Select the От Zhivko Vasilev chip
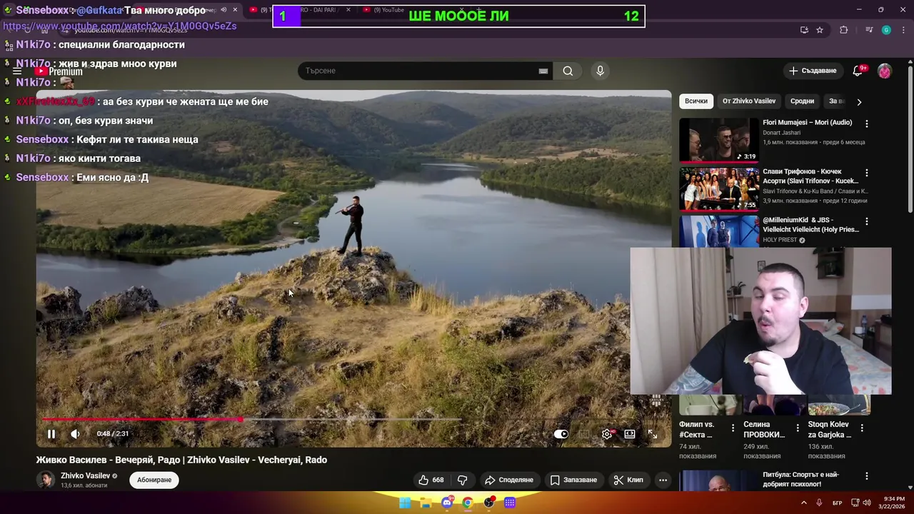The image size is (914, 514). pos(749,101)
